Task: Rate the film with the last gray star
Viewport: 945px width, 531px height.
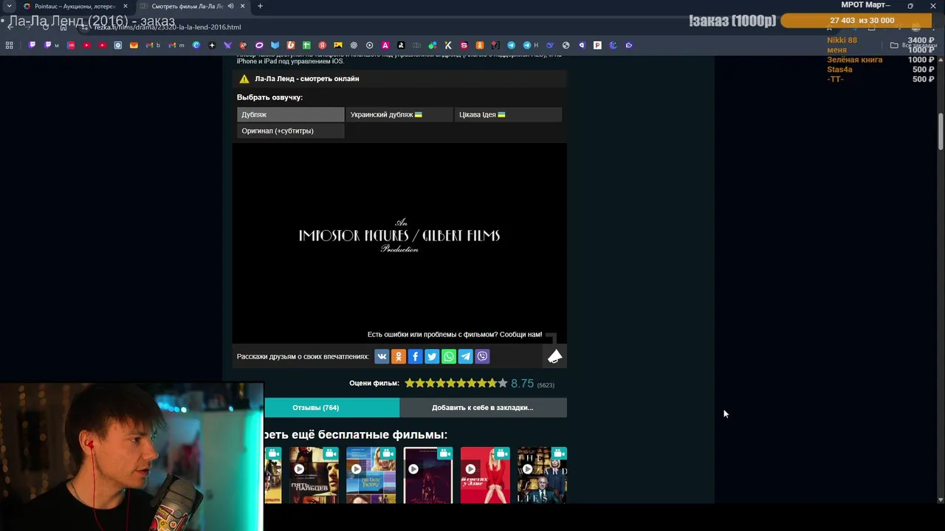Action: (x=503, y=383)
